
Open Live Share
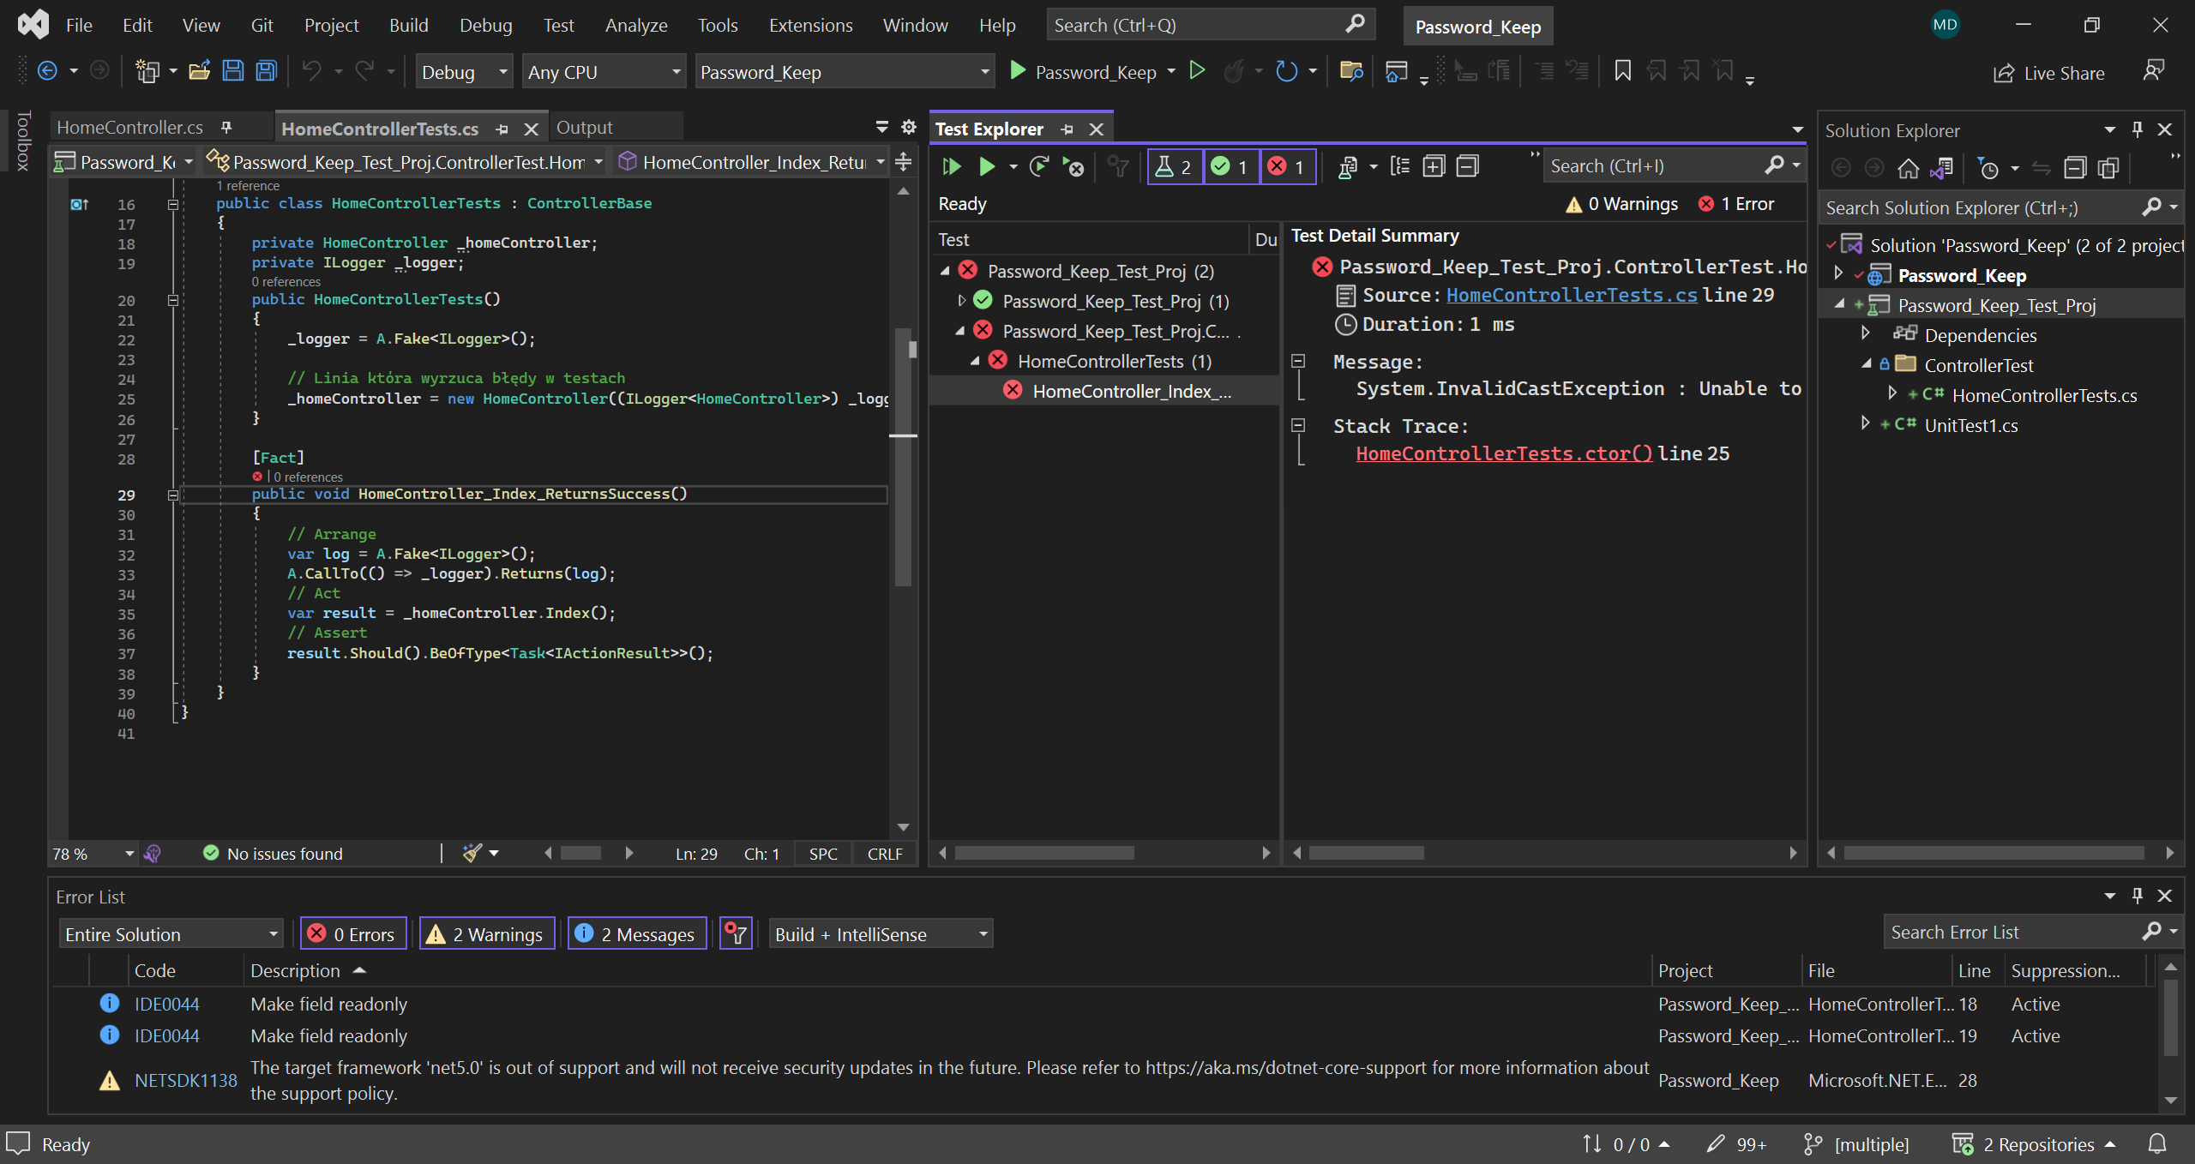pos(2049,74)
